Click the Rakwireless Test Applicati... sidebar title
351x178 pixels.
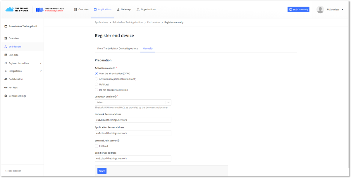(24, 26)
